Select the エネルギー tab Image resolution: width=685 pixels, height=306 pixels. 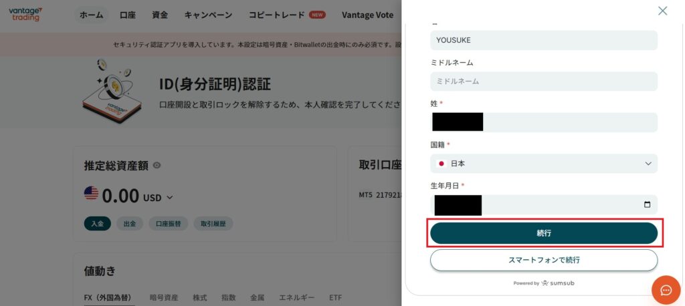click(x=296, y=298)
